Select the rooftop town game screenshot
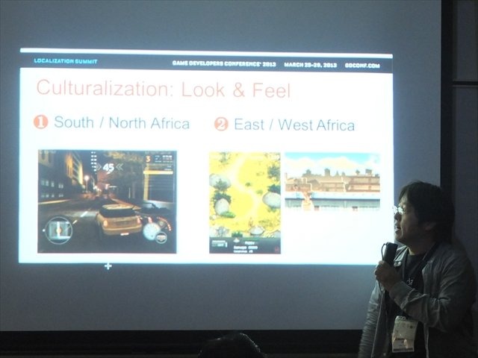Image resolution: width=478 pixels, height=358 pixels. 332,182
